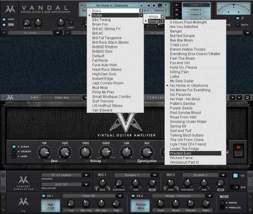The height and width of the screenshot is (214, 253).
Task: Save amp template icon
Action: click(247, 98)
